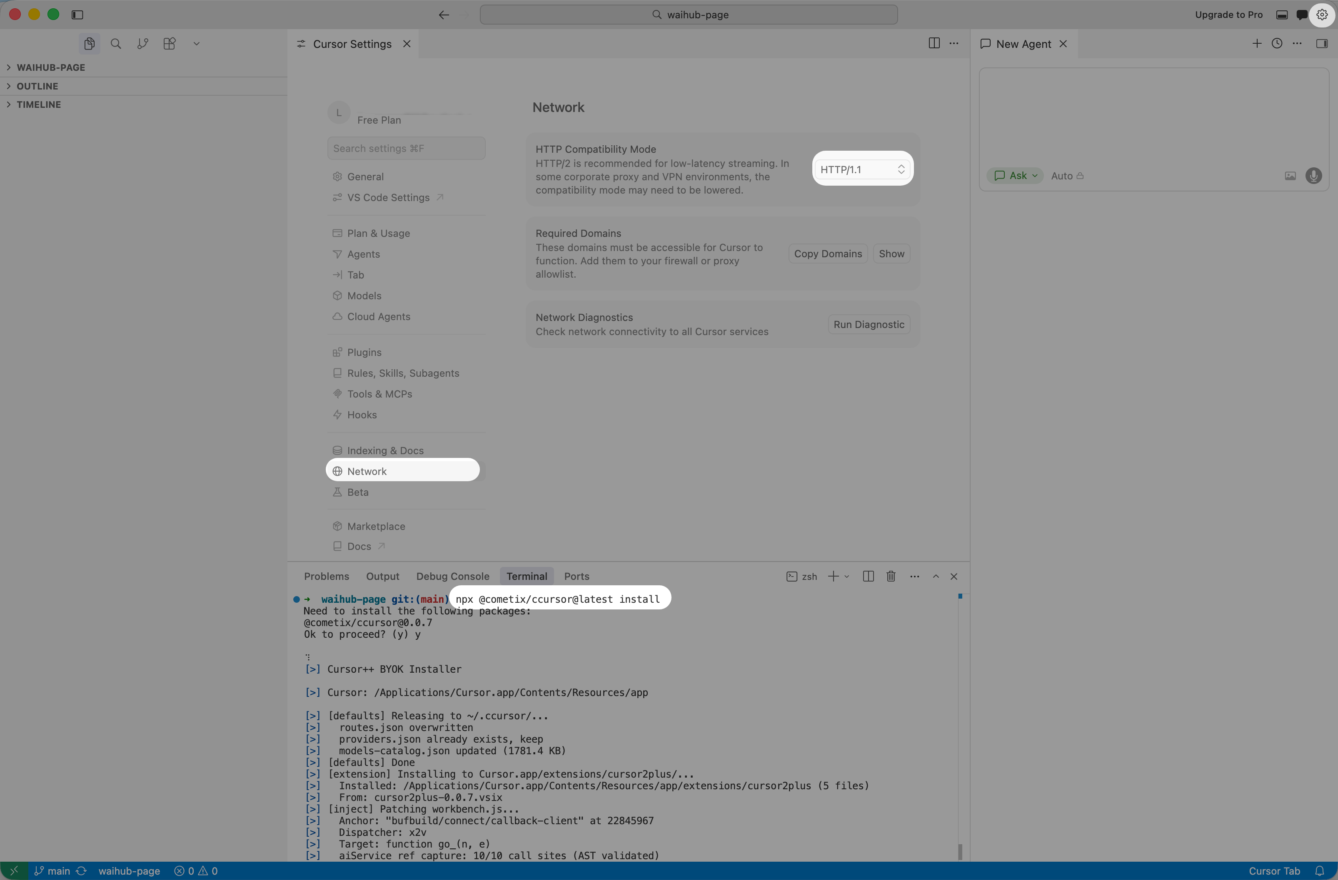Screen dimensions: 1338x880
Task: Open Docs external link
Action: 406,546
